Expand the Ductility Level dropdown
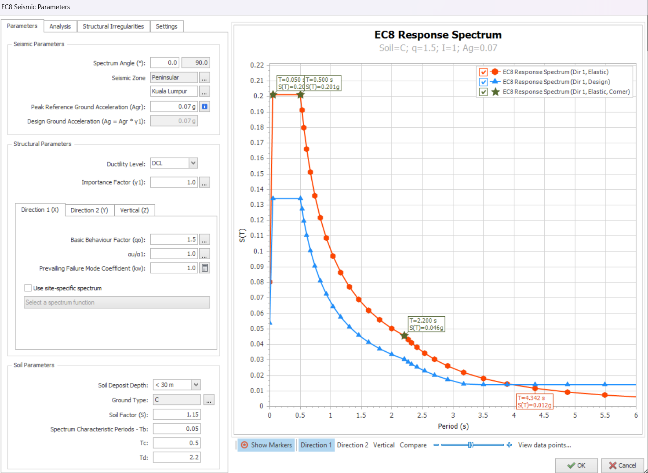This screenshot has height=473, width=648. click(x=193, y=163)
